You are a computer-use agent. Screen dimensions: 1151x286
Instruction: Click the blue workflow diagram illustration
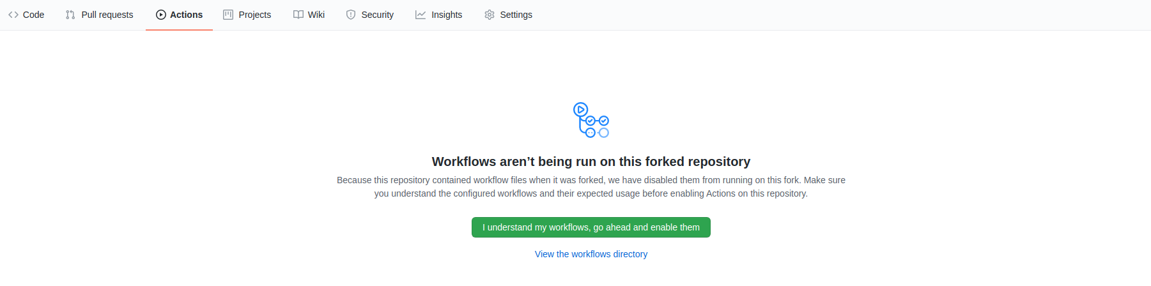[591, 120]
